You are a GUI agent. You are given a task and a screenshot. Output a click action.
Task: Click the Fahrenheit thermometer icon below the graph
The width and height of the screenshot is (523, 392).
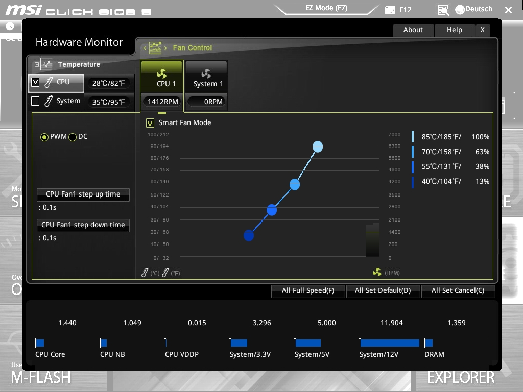click(x=165, y=273)
